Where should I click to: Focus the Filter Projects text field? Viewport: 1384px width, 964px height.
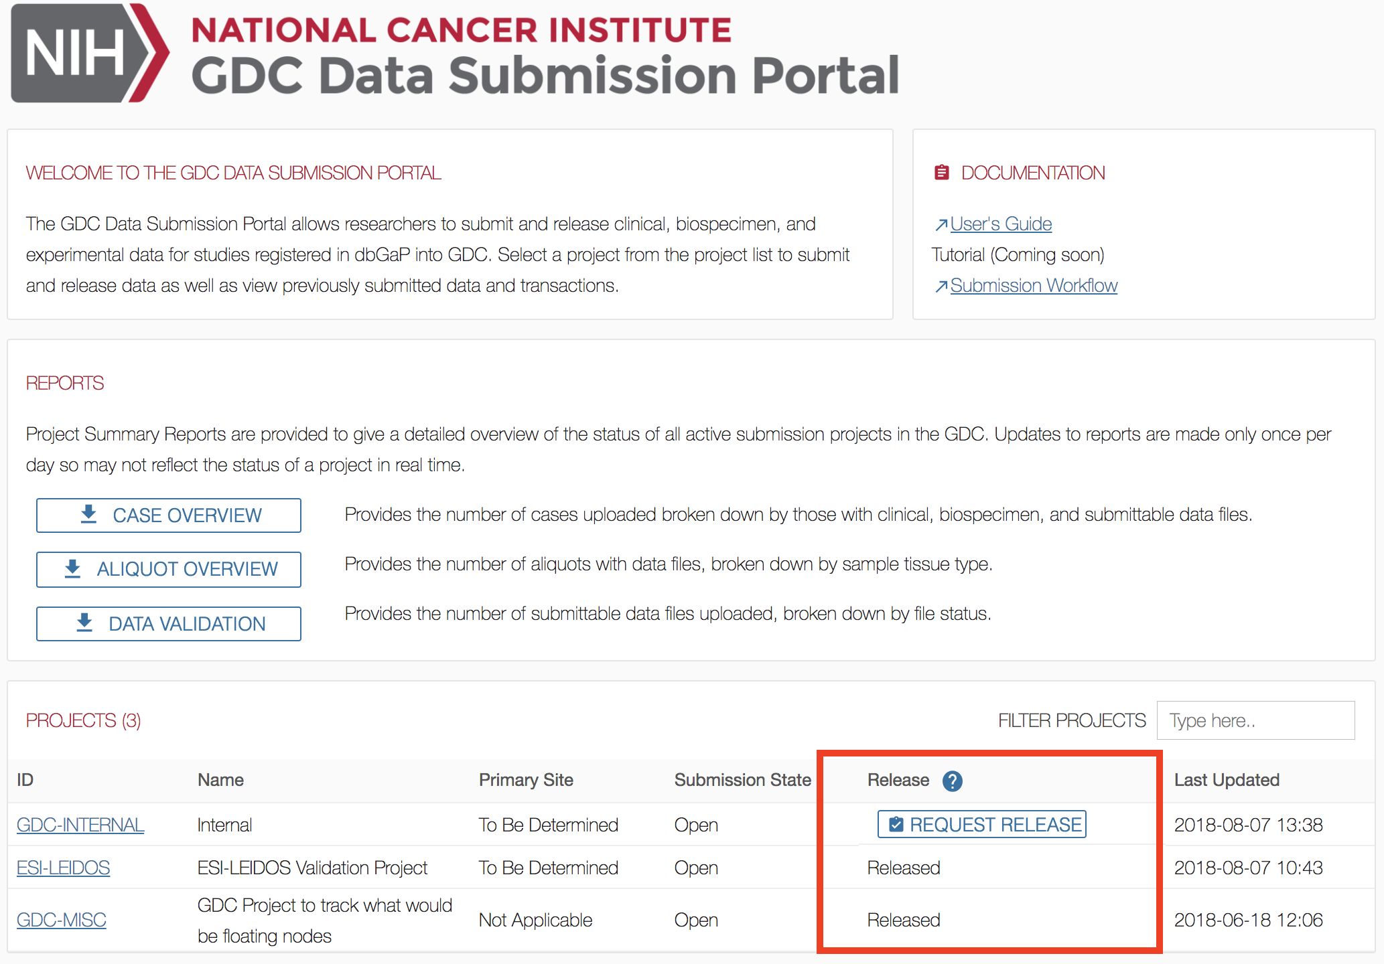(1255, 720)
